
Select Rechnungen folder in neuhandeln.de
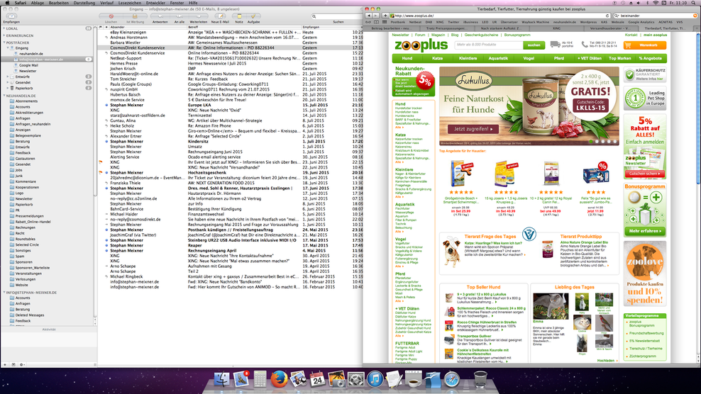pos(26,227)
